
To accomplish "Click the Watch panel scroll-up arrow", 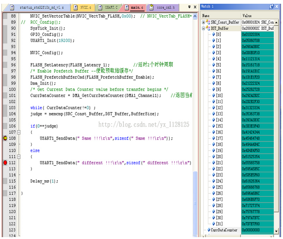I will pyautogui.click(x=276, y=22).
